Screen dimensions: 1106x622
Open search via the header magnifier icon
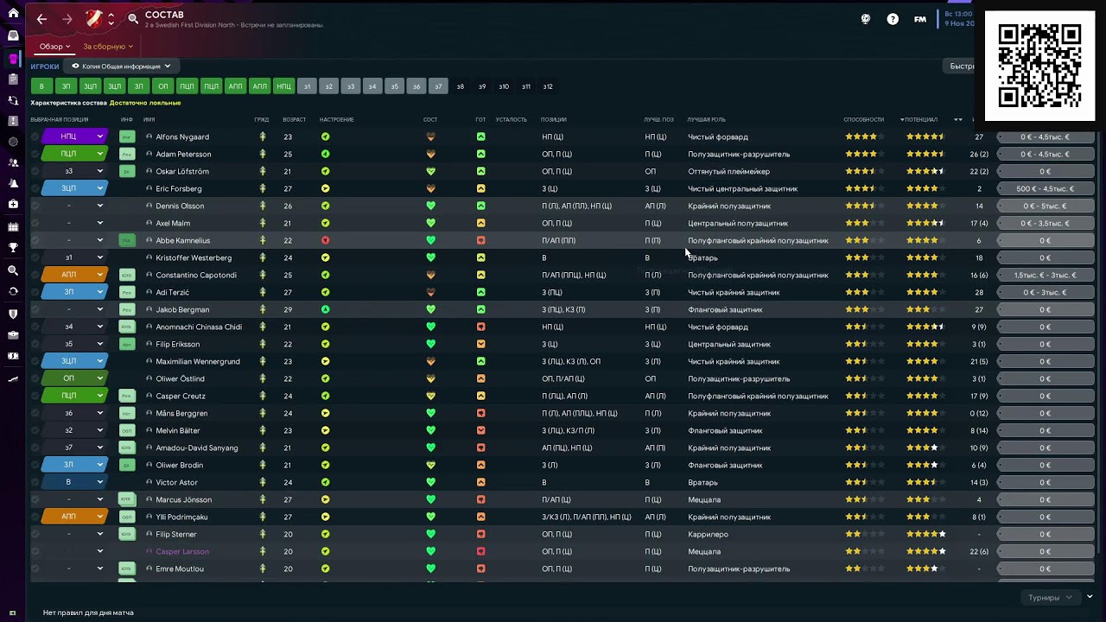click(x=133, y=19)
